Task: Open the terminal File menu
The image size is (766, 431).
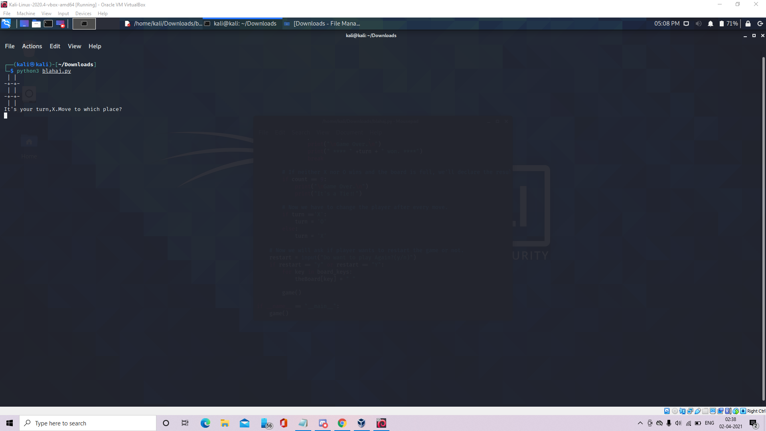Action: point(10,46)
